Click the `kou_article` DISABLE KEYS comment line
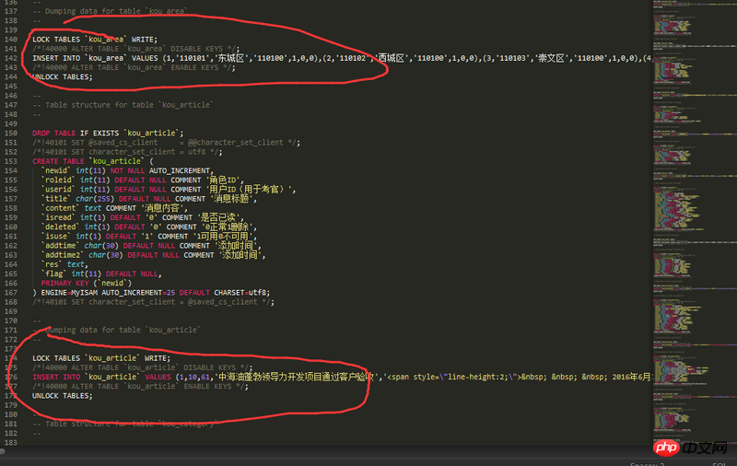737x466 pixels. click(143, 367)
